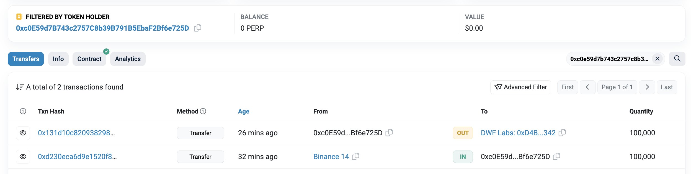Viewport: 691px width, 174px height.
Task: Click the Method help question icon
Action: (203, 111)
